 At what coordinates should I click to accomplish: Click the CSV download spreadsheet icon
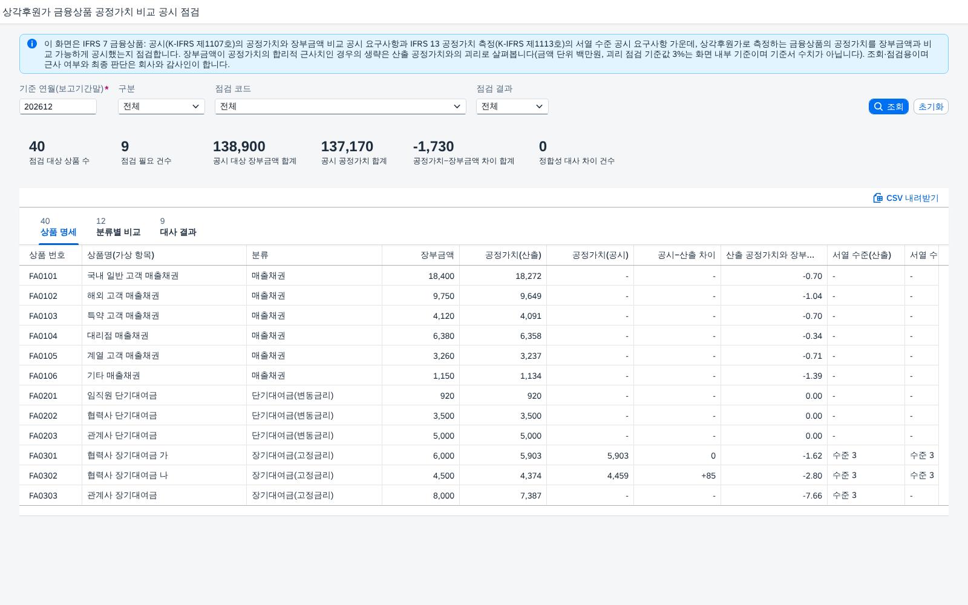[878, 198]
